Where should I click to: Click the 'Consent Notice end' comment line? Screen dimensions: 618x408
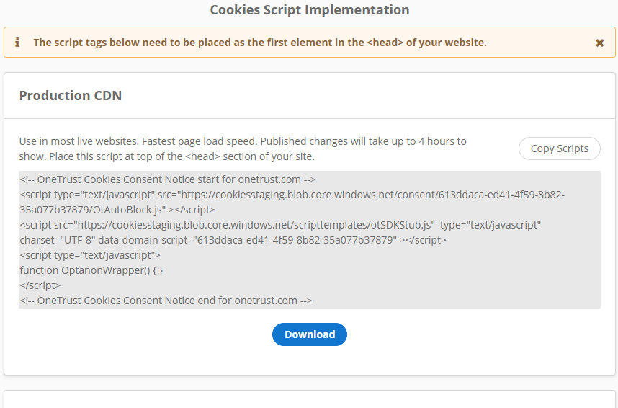click(x=166, y=301)
